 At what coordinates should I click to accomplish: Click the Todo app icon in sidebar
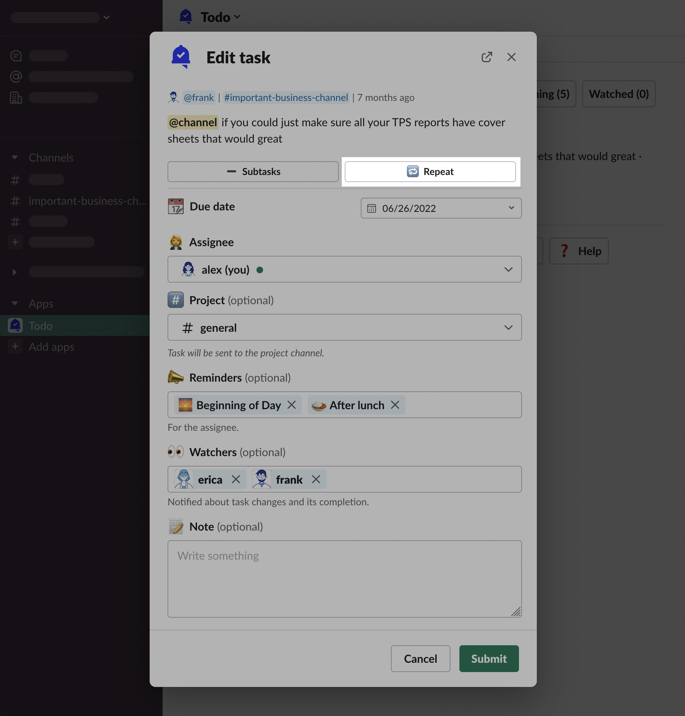point(15,326)
